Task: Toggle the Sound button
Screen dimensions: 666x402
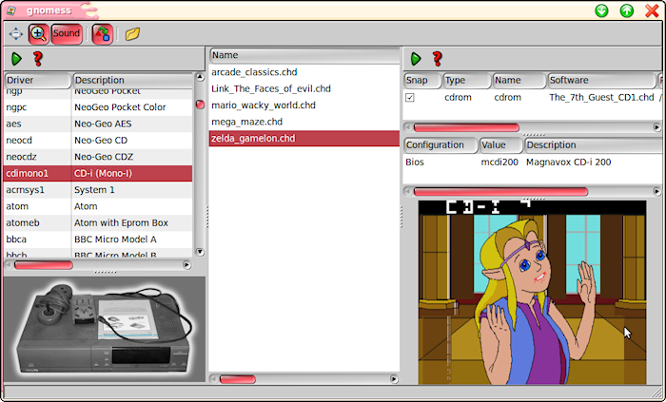Action: (67, 34)
